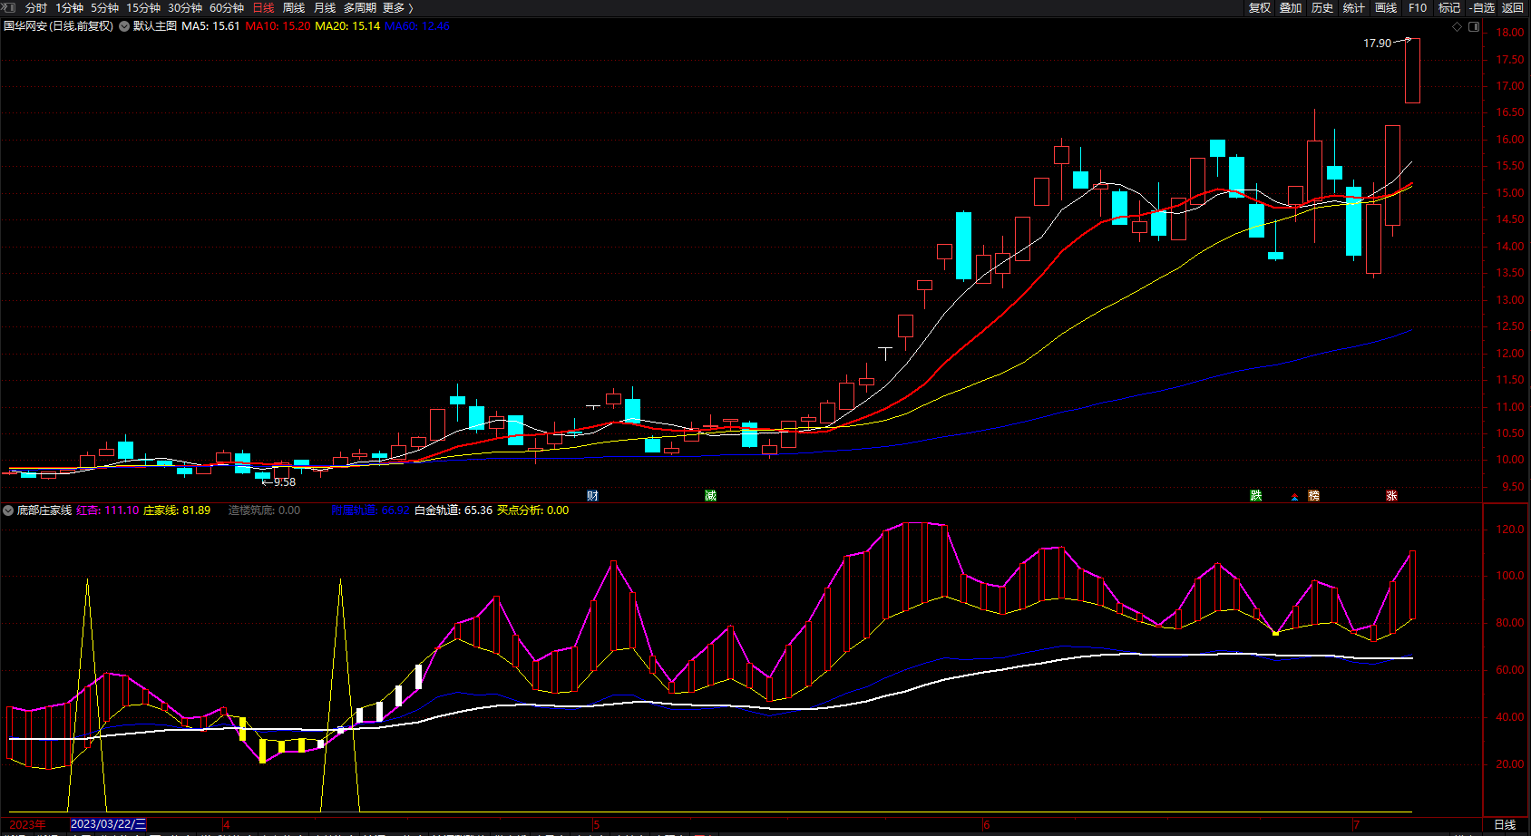Open F10 company information
This screenshot has height=836, width=1531.
[x=1418, y=7]
